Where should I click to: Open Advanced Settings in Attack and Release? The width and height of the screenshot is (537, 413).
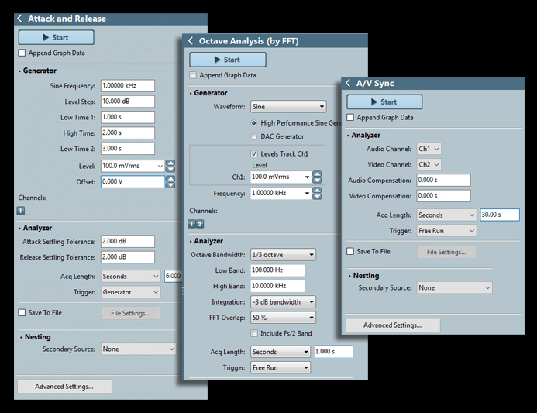(x=64, y=387)
